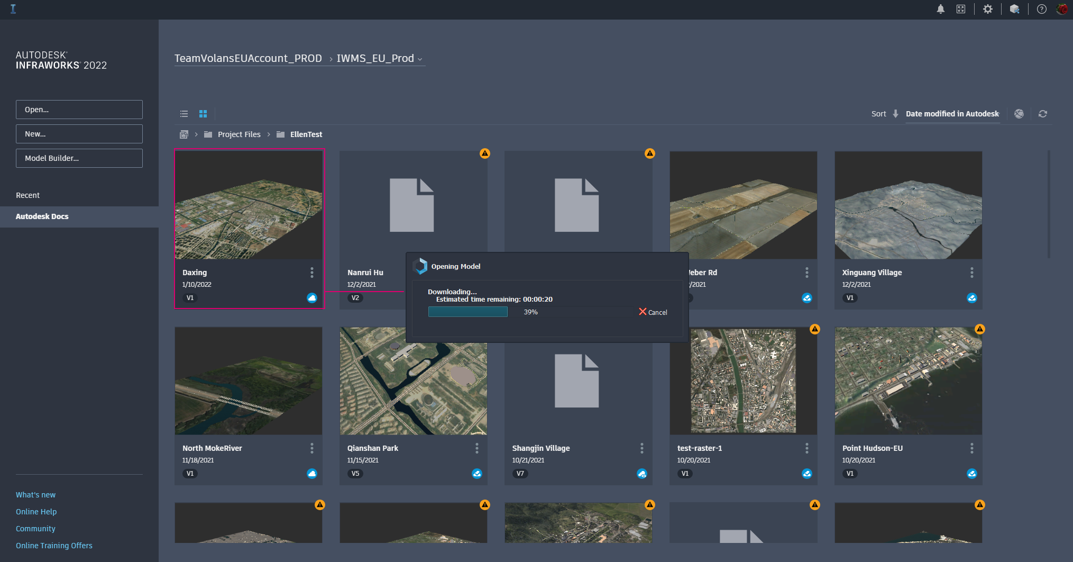The height and width of the screenshot is (562, 1073).
Task: Select Autodesk Docs in the sidebar
Action: 42,216
